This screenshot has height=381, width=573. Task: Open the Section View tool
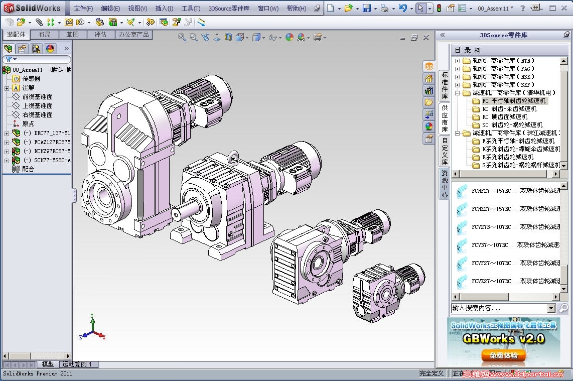[x=228, y=37]
